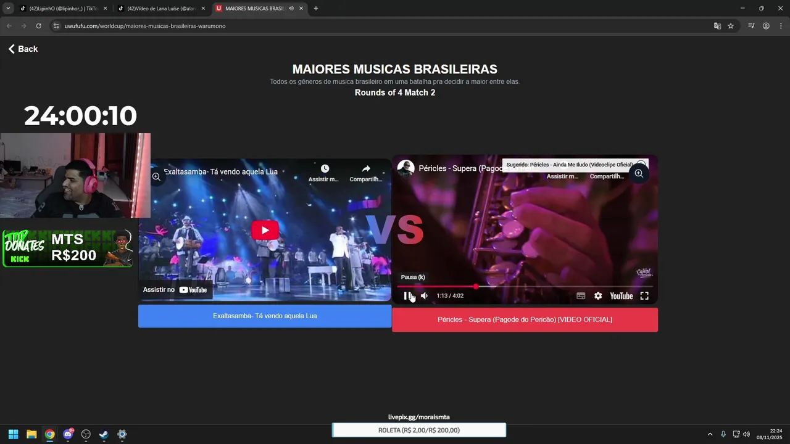Click the microphone tray icon
790x444 pixels.
(723, 434)
